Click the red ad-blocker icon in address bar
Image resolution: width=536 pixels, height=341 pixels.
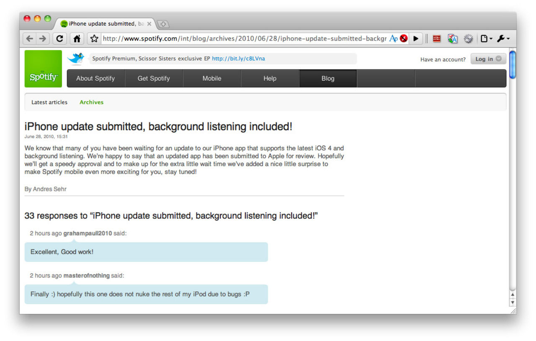[x=404, y=38]
